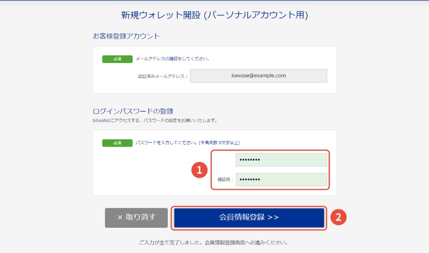The height and width of the screenshot is (253, 429).
Task: Click the bitwallet access description text
Action: pos(155,120)
